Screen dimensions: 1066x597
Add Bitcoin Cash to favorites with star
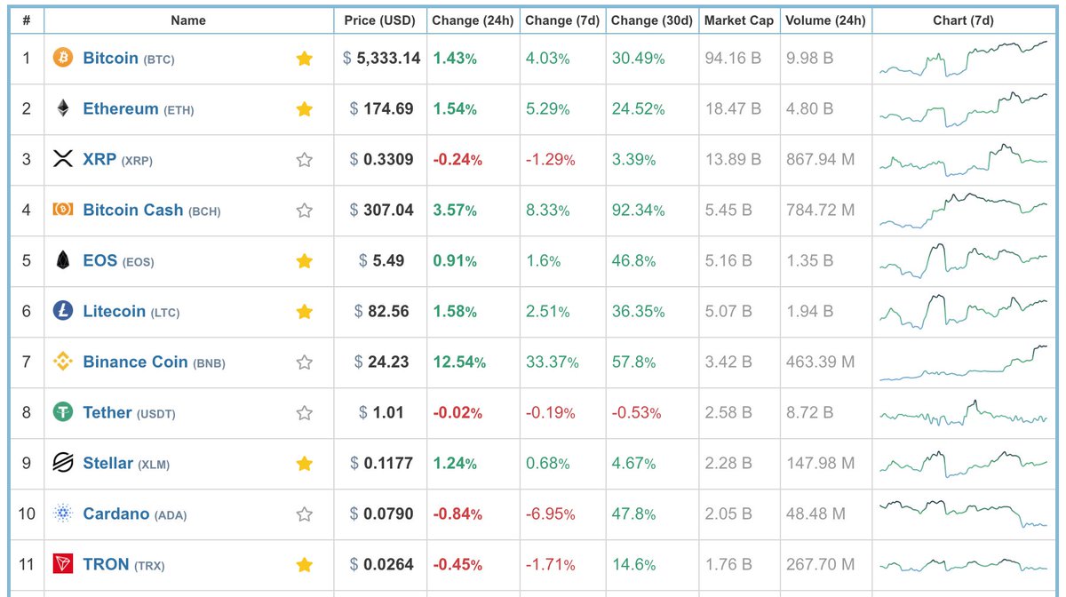click(x=304, y=211)
